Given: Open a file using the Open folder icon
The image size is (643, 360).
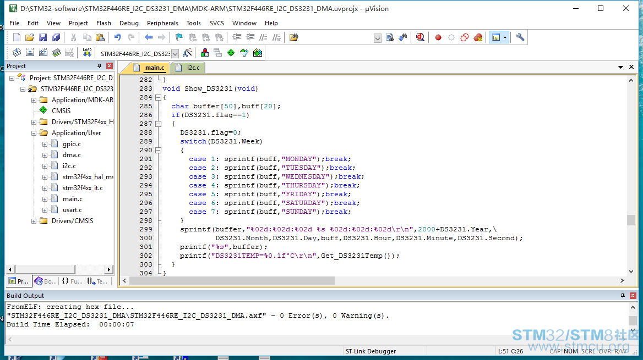Looking at the screenshot, I should coord(30,38).
